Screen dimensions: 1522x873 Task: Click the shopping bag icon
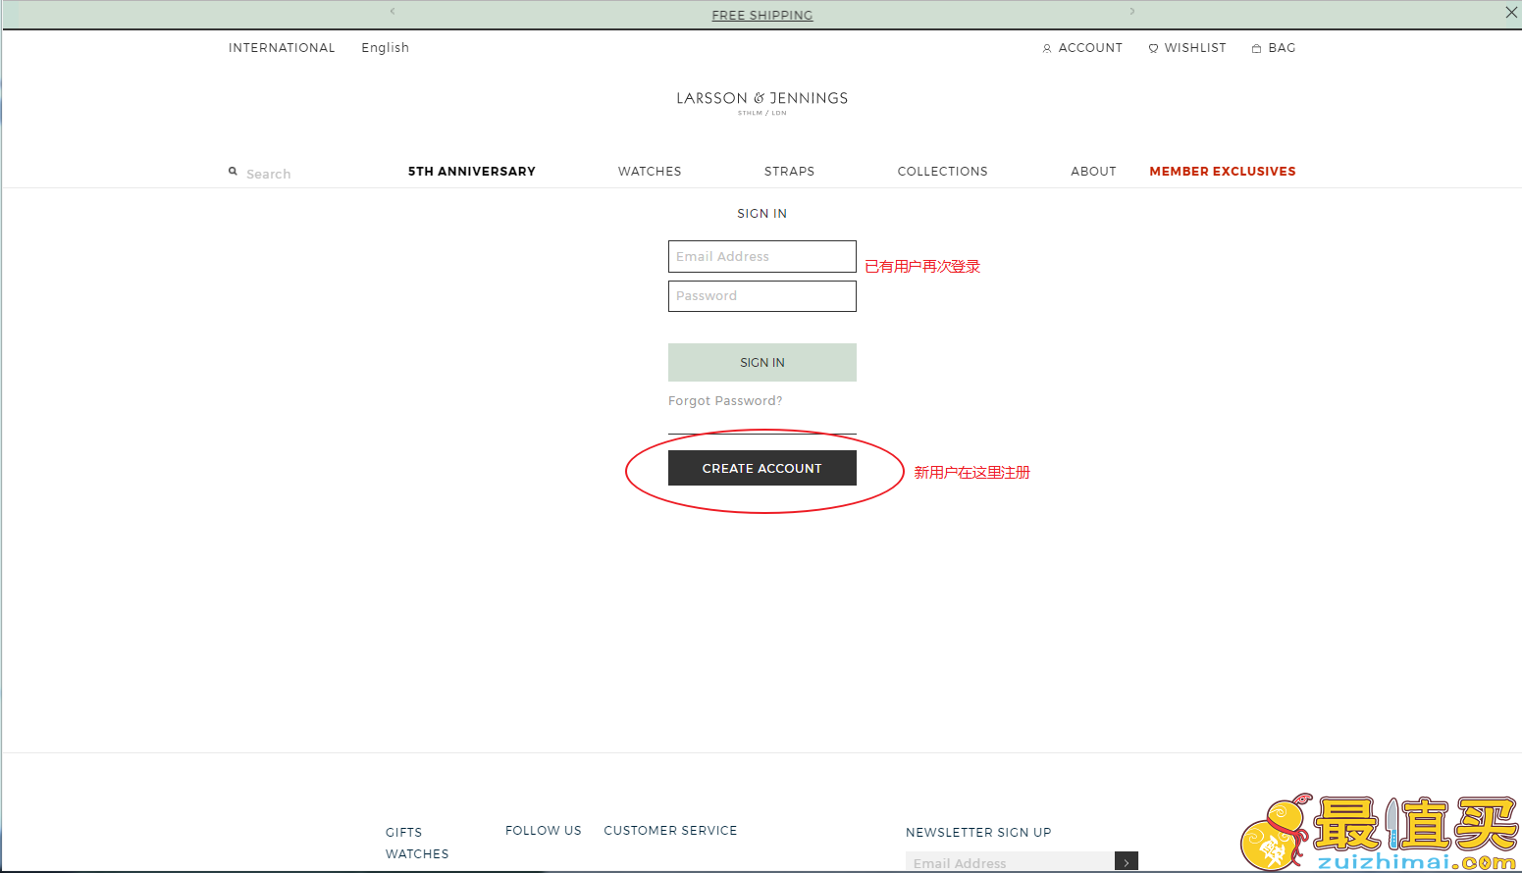(x=1256, y=48)
